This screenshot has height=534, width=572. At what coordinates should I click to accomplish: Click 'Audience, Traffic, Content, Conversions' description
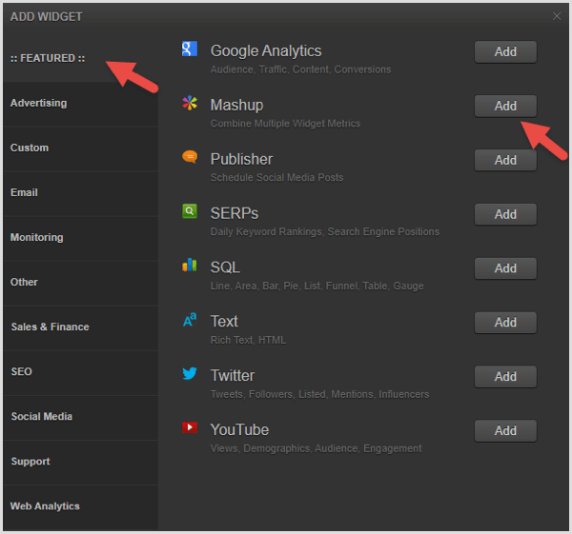pyautogui.click(x=300, y=69)
